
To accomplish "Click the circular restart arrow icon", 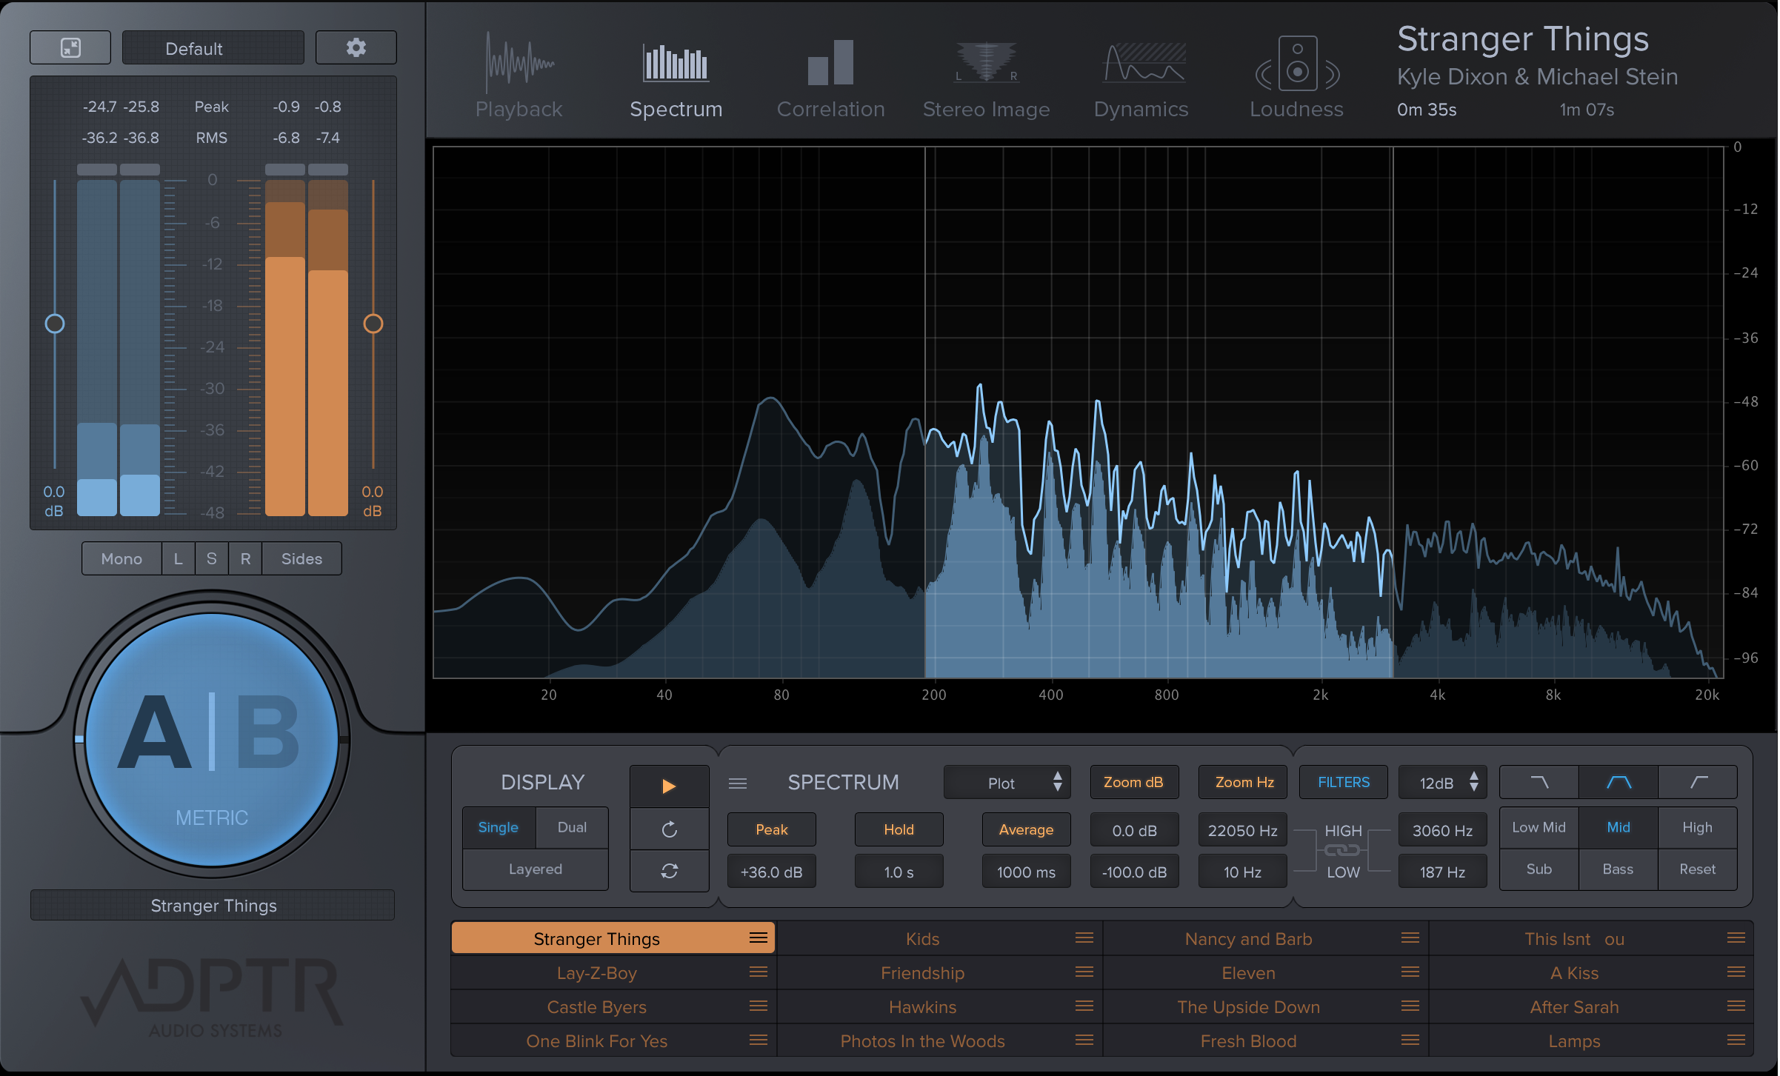I will (669, 829).
